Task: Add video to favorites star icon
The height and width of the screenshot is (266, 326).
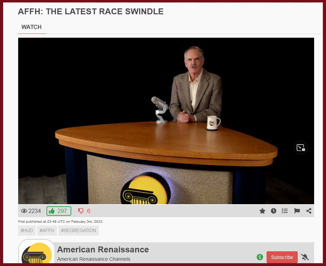Action: [x=262, y=211]
